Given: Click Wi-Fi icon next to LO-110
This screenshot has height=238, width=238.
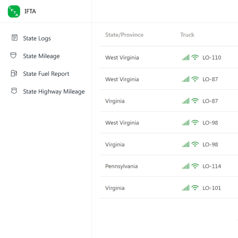Looking at the screenshot, I should [195, 57].
